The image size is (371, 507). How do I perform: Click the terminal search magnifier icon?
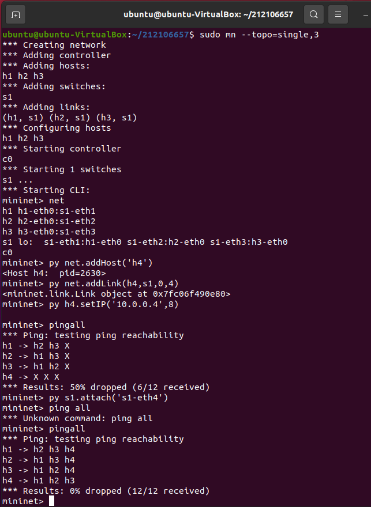point(313,14)
